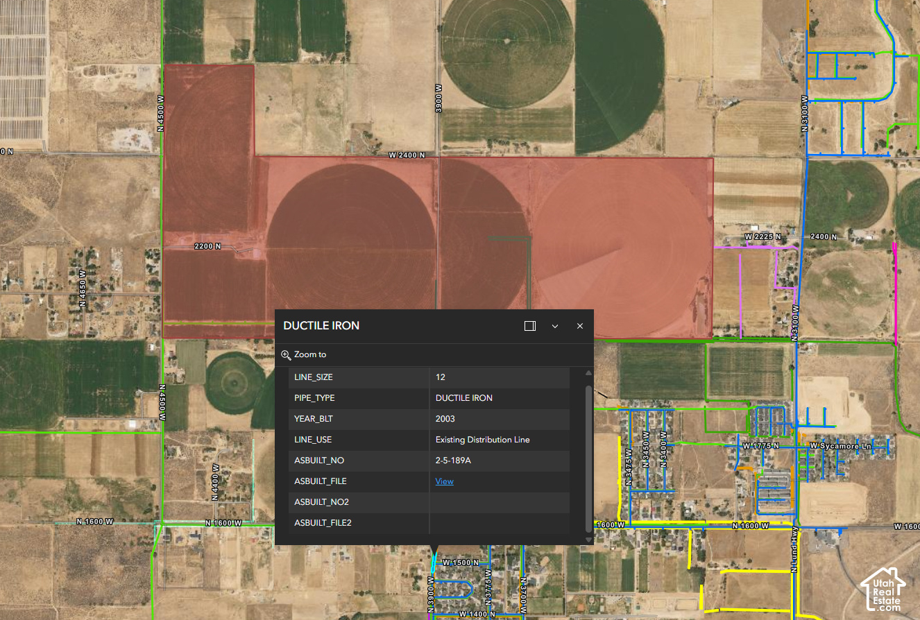Click the YEAR_BLT field label
920x620 pixels.
coord(314,419)
